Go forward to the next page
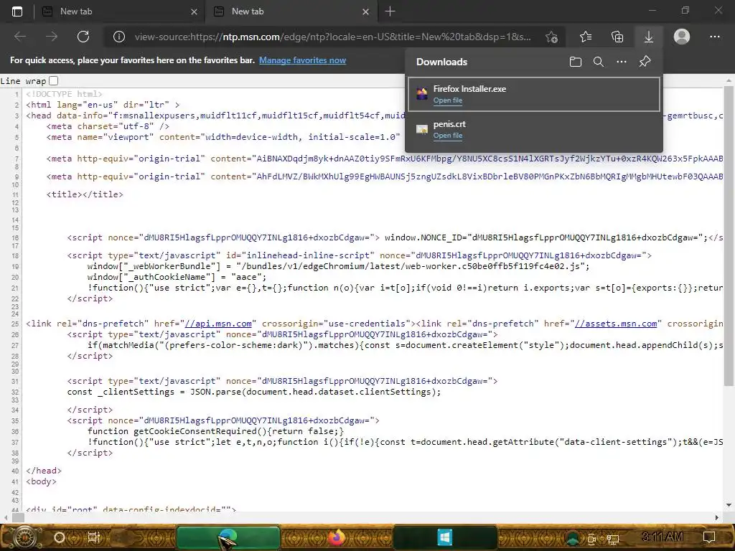Screen dimensions: 735x551 (52, 37)
